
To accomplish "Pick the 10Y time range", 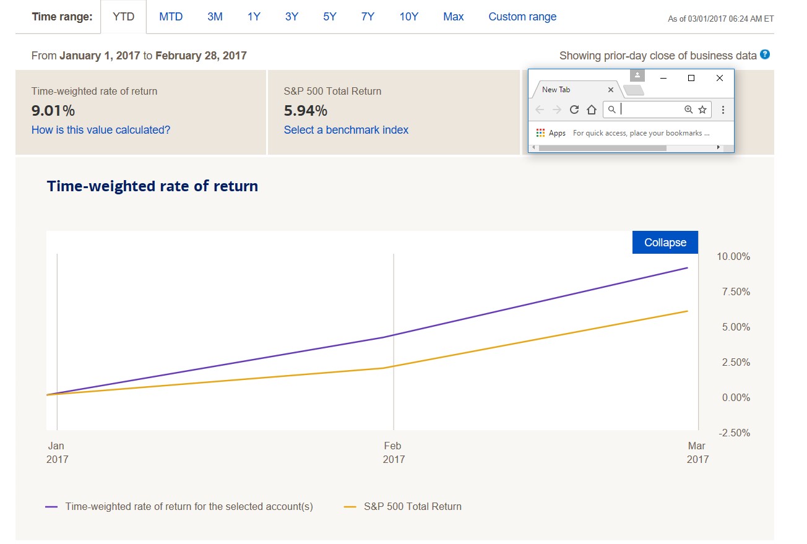I will click(x=408, y=17).
